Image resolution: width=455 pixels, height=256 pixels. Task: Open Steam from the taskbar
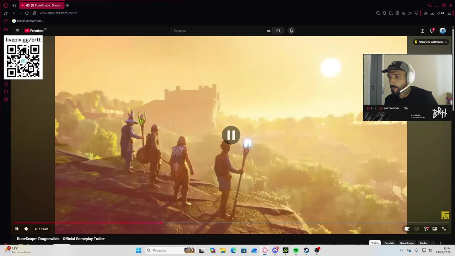click(306, 250)
